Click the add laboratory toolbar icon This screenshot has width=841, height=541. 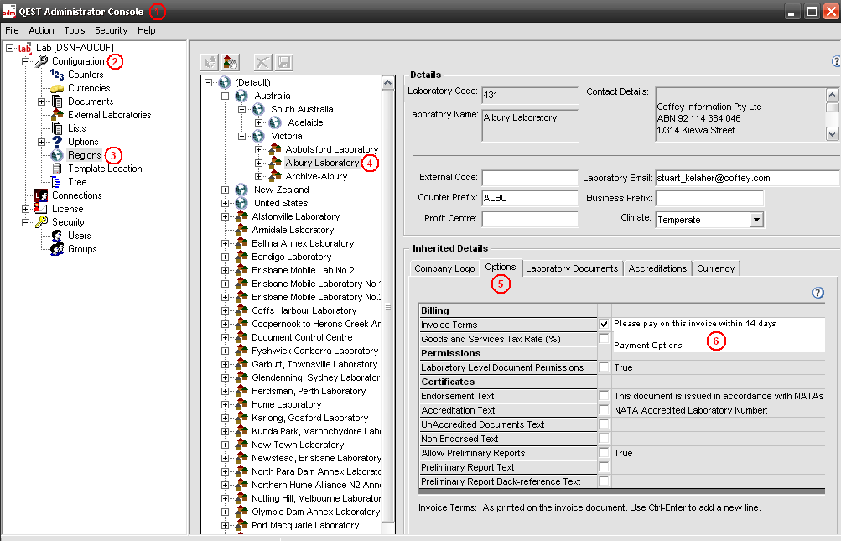231,62
